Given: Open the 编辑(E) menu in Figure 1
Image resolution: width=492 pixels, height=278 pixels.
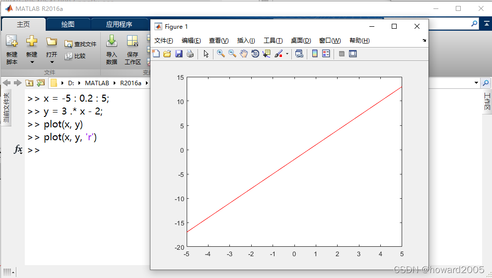Looking at the screenshot, I should [x=191, y=40].
